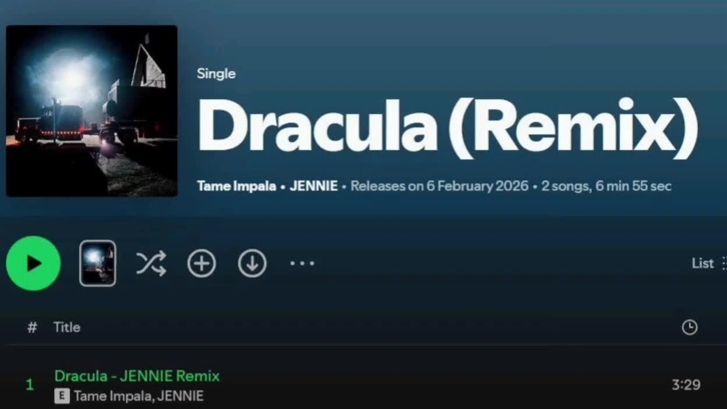The width and height of the screenshot is (727, 409).
Task: Add single to library with plus icon
Action: (x=202, y=264)
